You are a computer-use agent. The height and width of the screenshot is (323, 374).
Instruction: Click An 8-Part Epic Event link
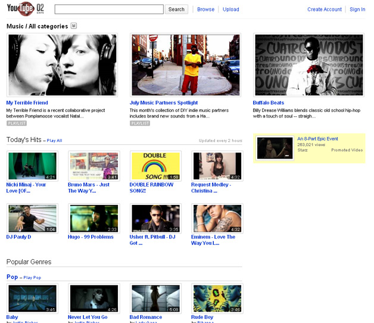coord(317,139)
